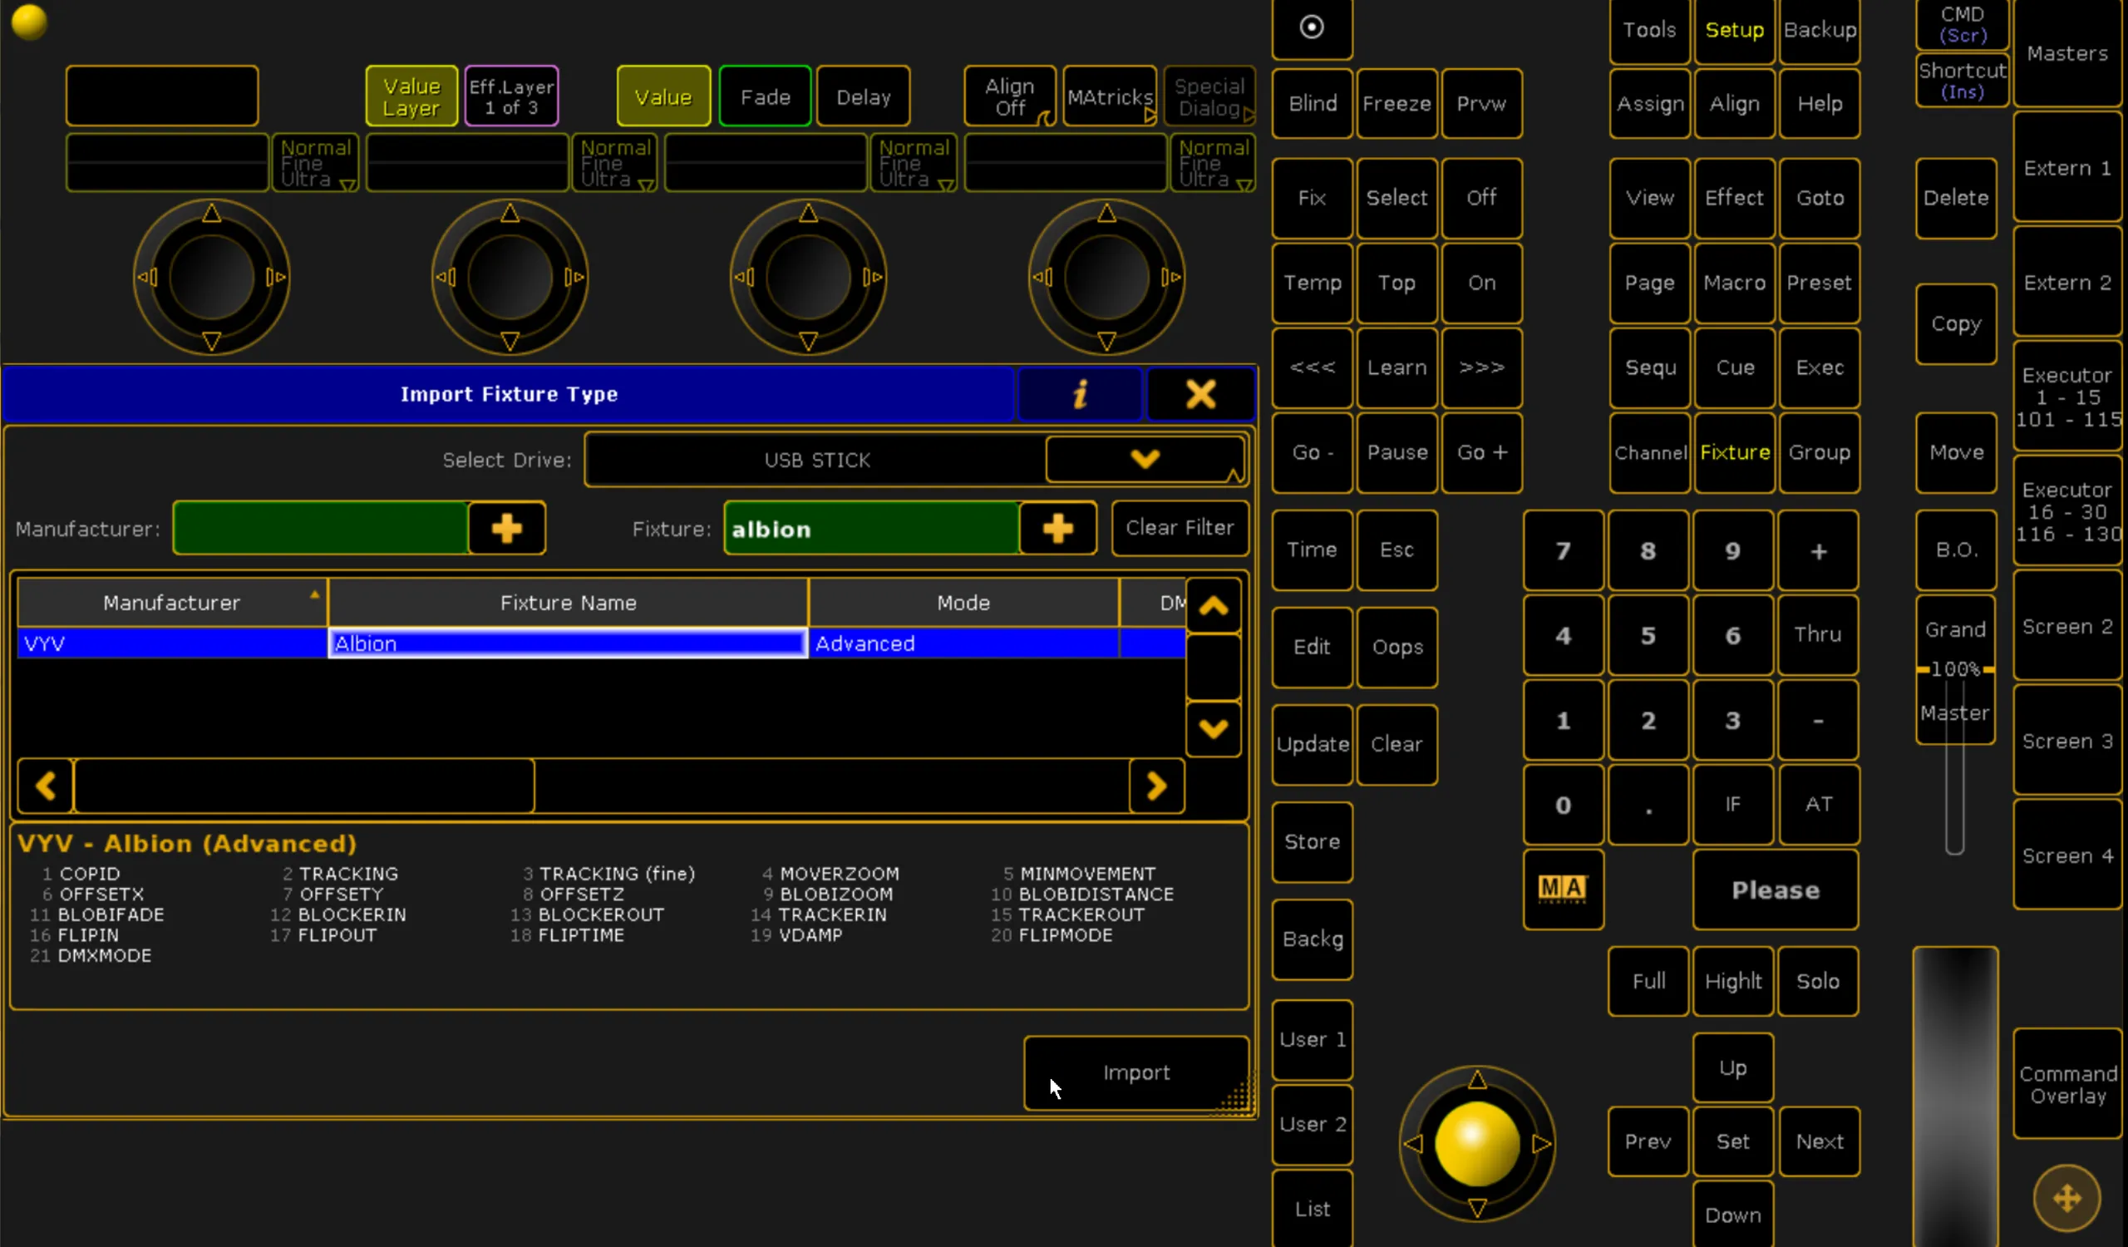Open the Align Off popup
The width and height of the screenshot is (2128, 1247).
[1009, 96]
